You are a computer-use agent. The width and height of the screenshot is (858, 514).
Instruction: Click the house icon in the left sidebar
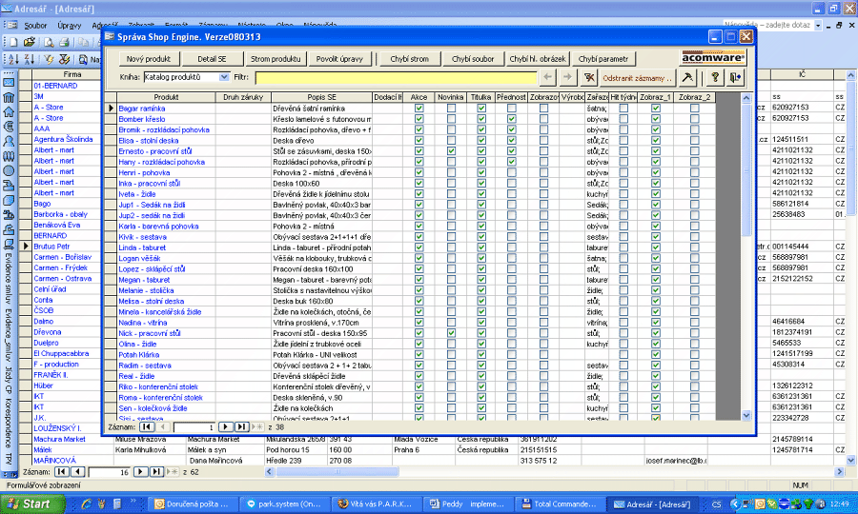[9, 112]
